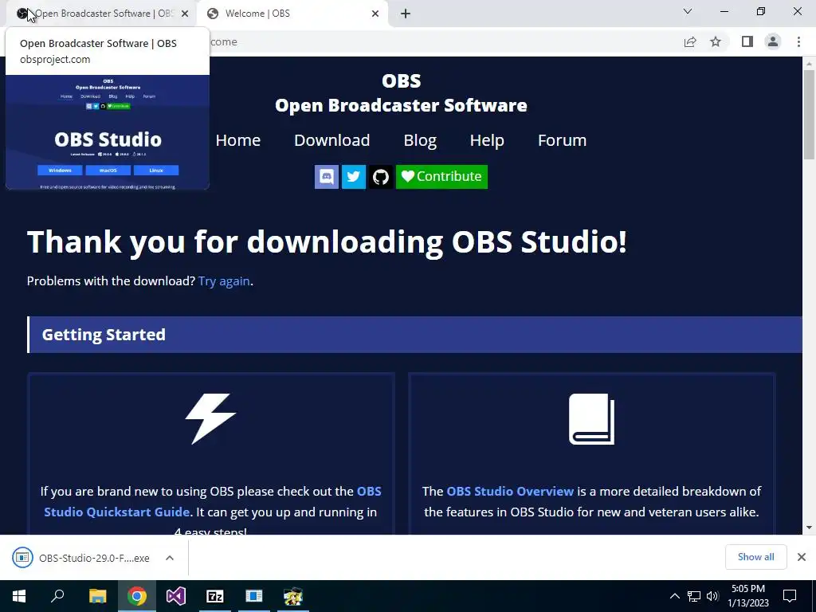Click the book overview icon
Viewport: 816px width, 612px height.
(592, 419)
